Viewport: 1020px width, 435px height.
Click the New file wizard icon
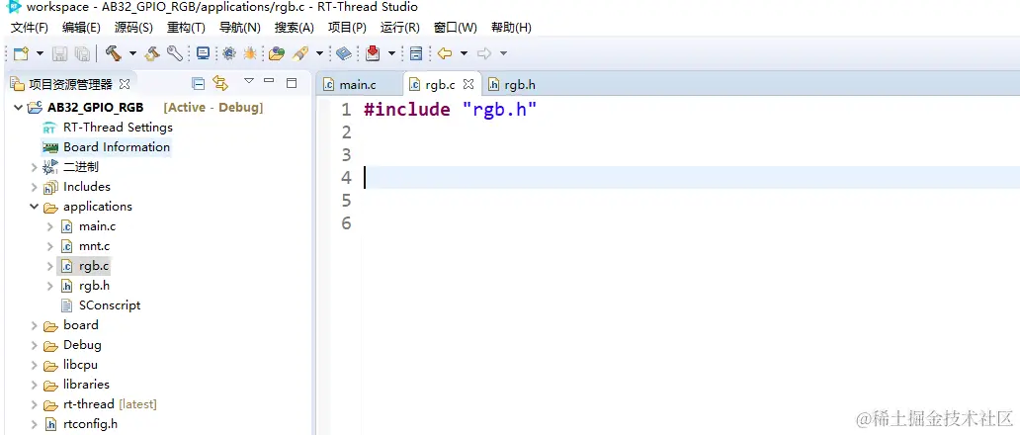(21, 53)
